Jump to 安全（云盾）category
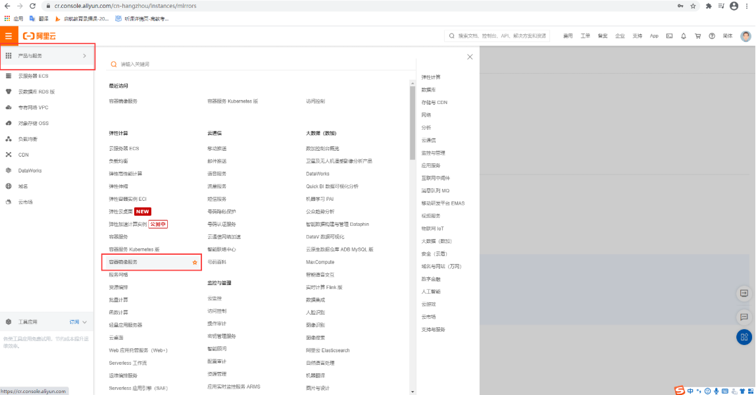756x395 pixels. (434, 253)
